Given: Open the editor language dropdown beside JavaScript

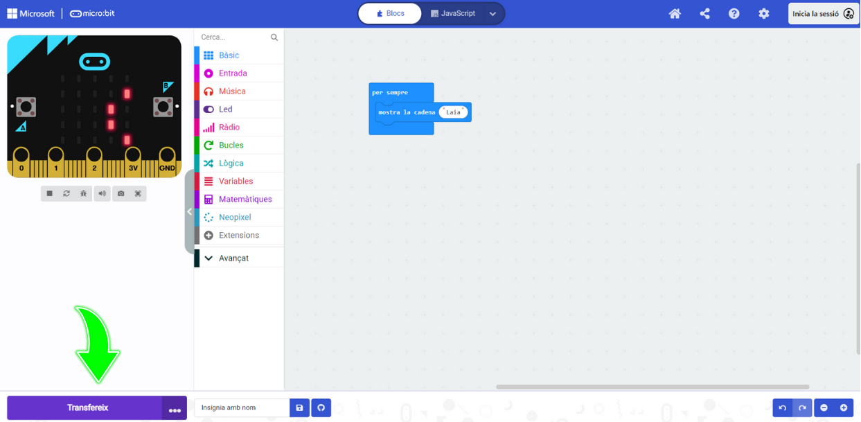Looking at the screenshot, I should [492, 14].
